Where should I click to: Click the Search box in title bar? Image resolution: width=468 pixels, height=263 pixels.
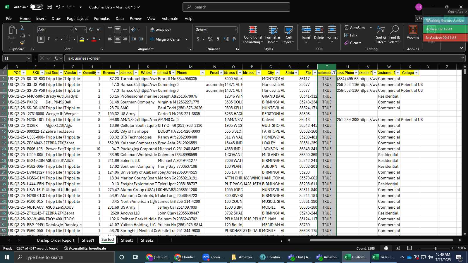tap(236, 7)
